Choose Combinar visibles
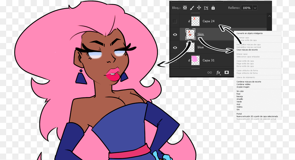Image resolution: width=295 pixels, height=160 pixels. (243, 84)
